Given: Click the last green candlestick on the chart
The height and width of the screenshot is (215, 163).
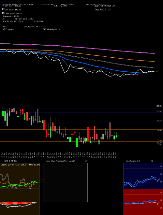Looking at the screenshot, I should [x=116, y=136].
